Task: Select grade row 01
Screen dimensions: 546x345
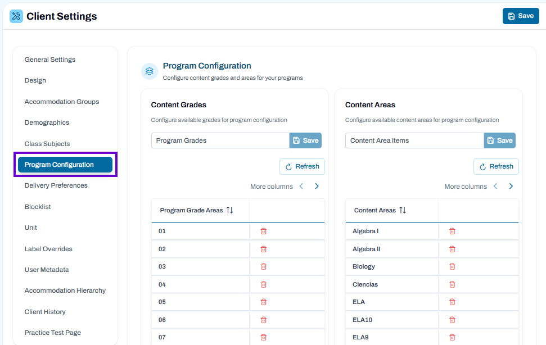Action: (238, 231)
